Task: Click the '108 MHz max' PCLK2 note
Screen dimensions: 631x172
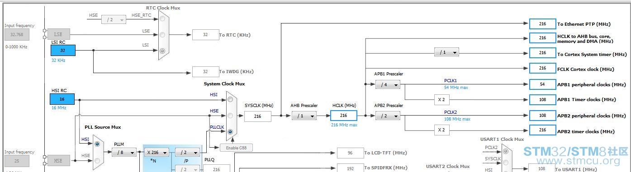Action: tap(457, 119)
